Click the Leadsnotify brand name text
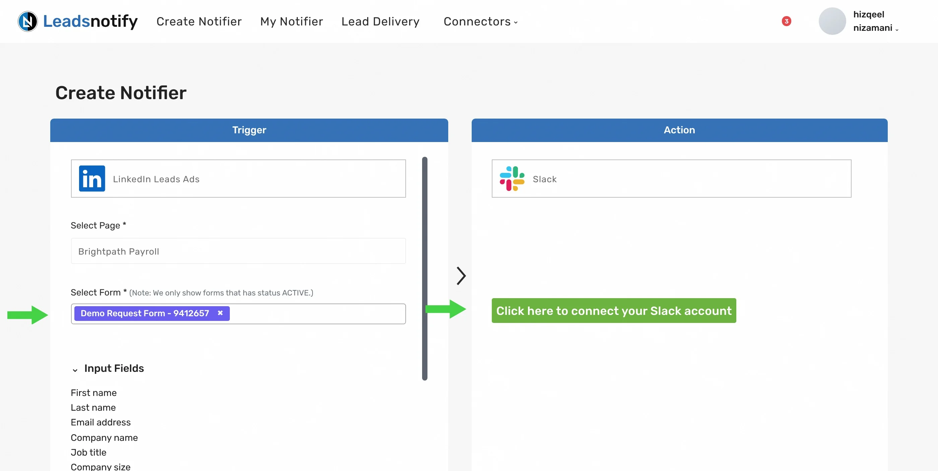 point(90,21)
